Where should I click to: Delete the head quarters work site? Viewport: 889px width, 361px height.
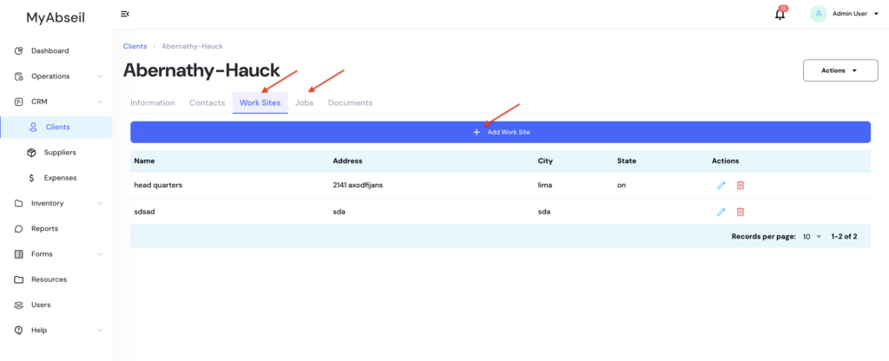(741, 185)
